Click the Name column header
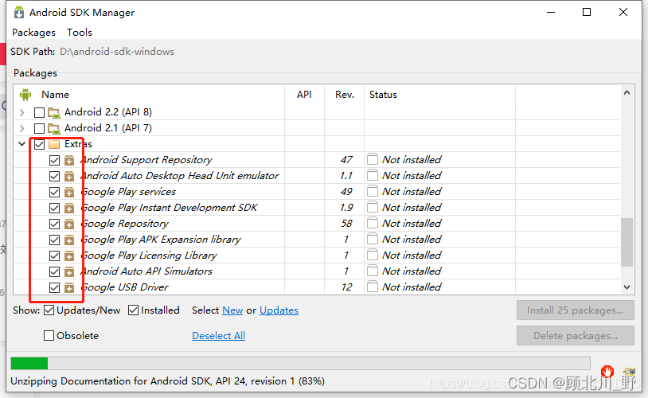The width and height of the screenshot is (648, 398). [x=55, y=95]
